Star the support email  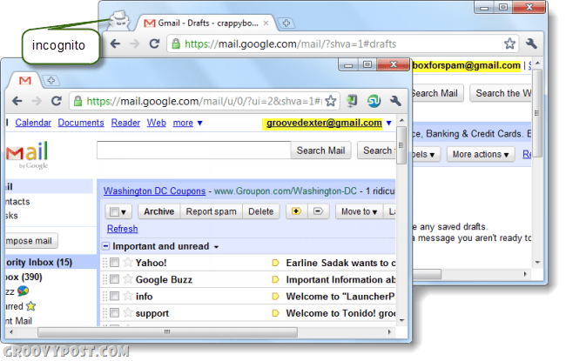tap(128, 312)
